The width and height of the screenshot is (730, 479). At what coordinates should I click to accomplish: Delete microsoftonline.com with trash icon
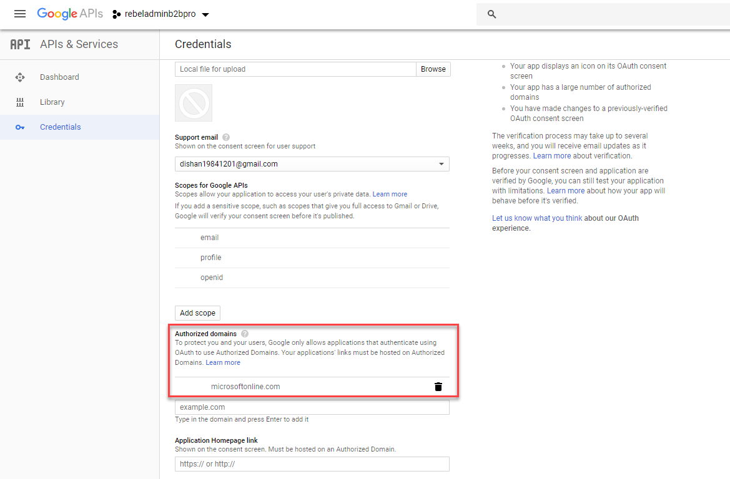tap(438, 387)
